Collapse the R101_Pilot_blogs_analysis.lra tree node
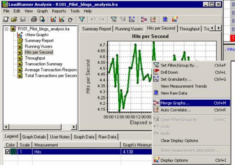 click(x=6, y=29)
